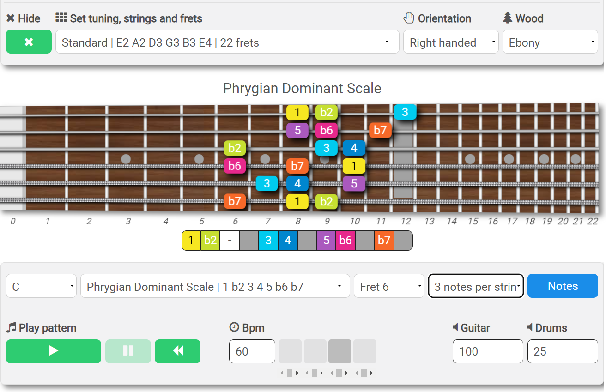Click the green Hide button with the X

click(29, 42)
